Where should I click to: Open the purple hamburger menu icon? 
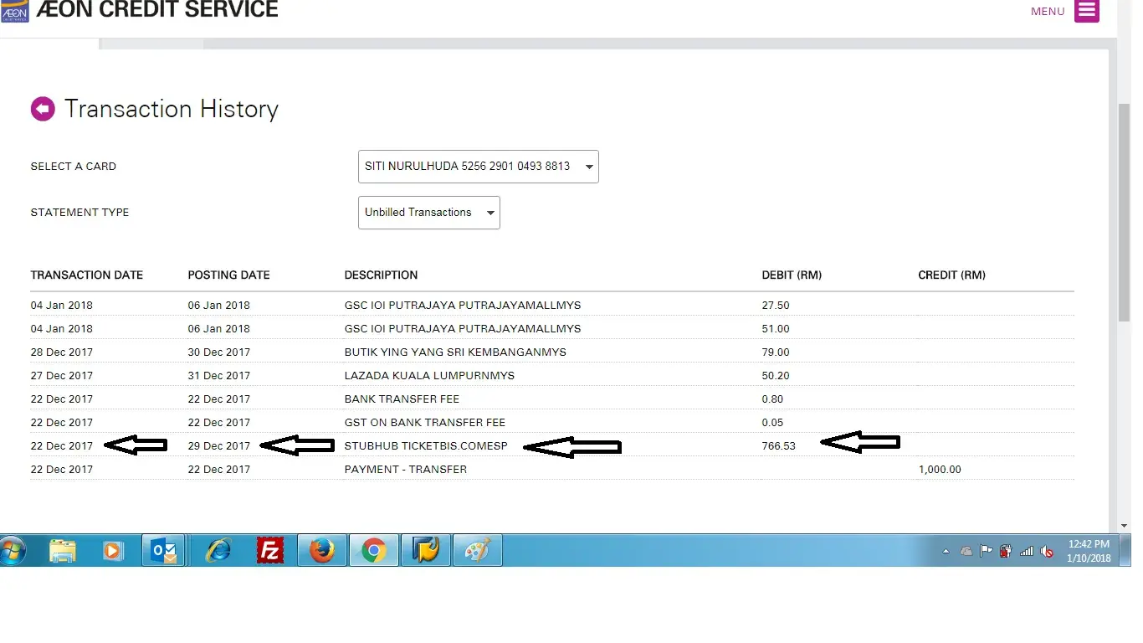[x=1086, y=10]
